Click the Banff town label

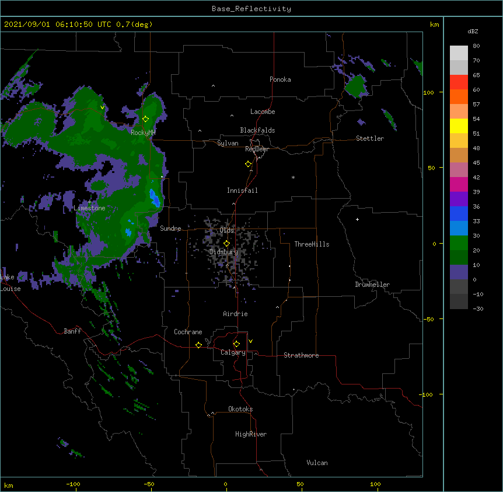tap(72, 331)
